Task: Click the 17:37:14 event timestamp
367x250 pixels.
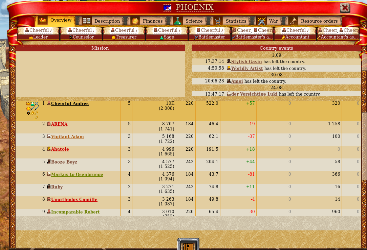Action: pos(214,61)
